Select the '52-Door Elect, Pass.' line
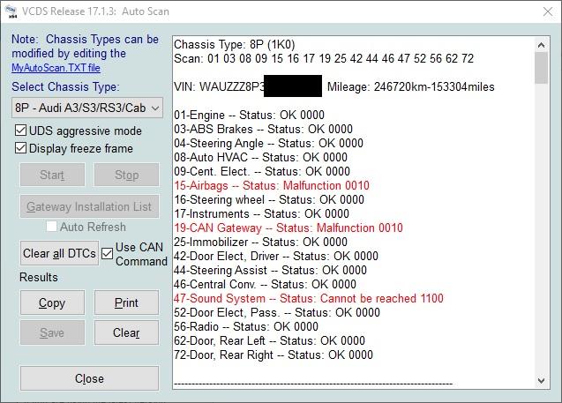562x403 pixels. pos(277,312)
